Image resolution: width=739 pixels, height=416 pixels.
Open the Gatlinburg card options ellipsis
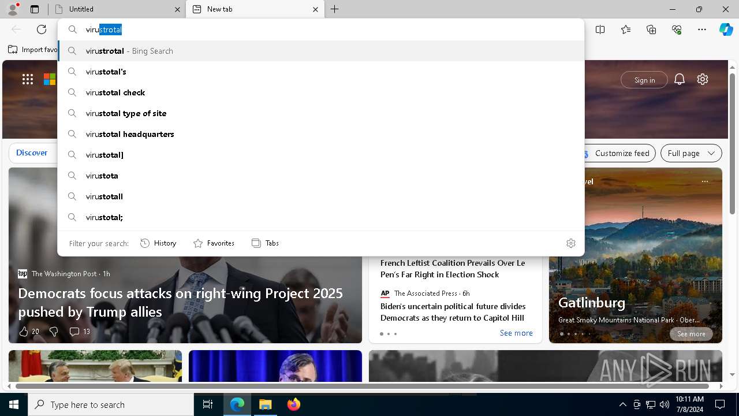[x=704, y=181]
